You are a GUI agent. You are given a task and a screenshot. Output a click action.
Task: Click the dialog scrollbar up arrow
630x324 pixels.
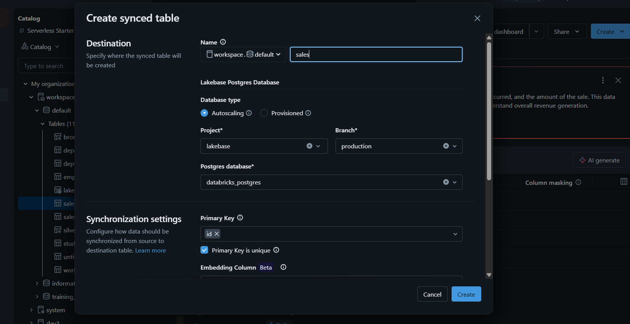(489, 37)
